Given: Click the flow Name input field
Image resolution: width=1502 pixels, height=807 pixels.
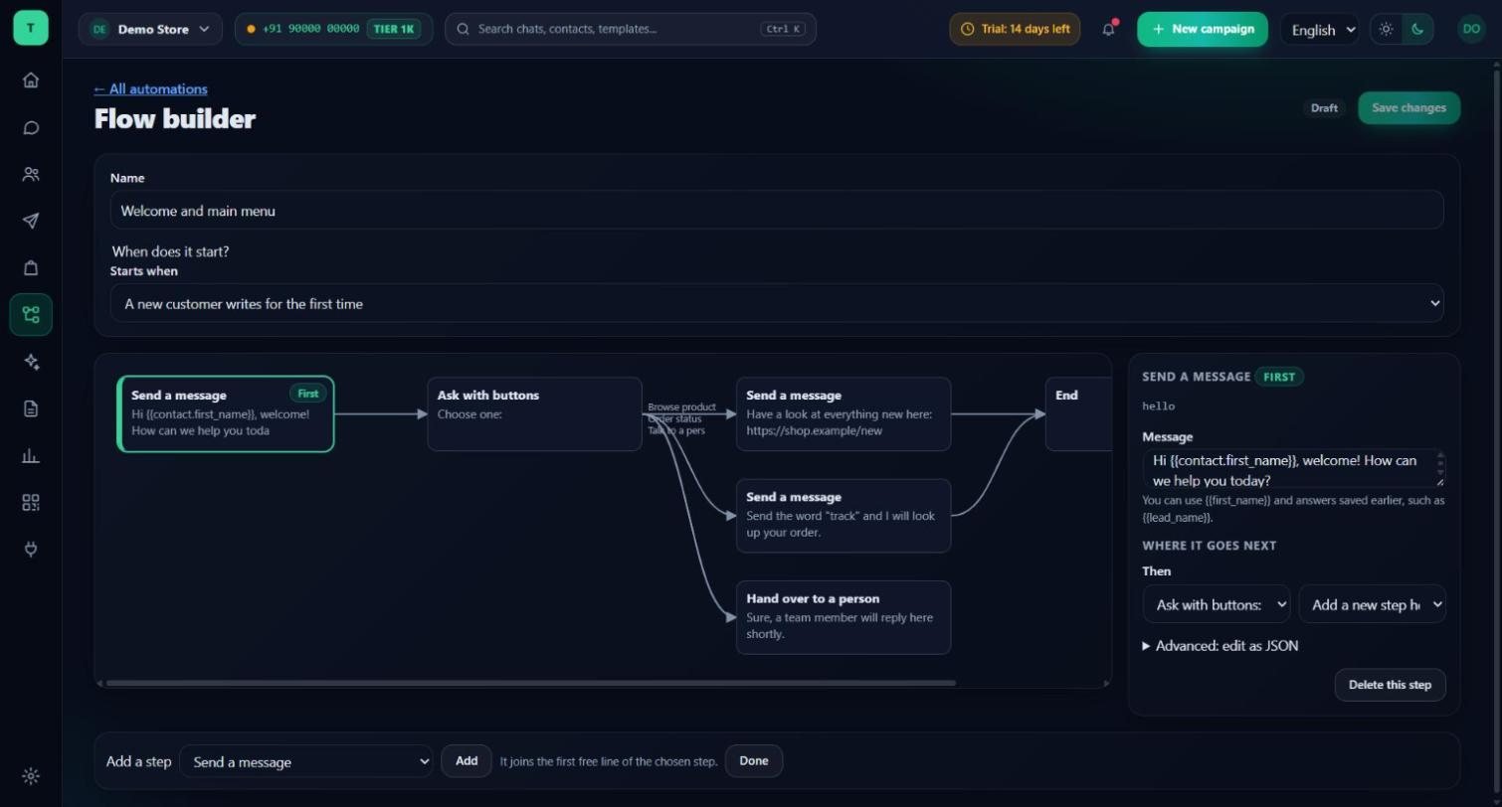Looking at the screenshot, I should pos(776,210).
